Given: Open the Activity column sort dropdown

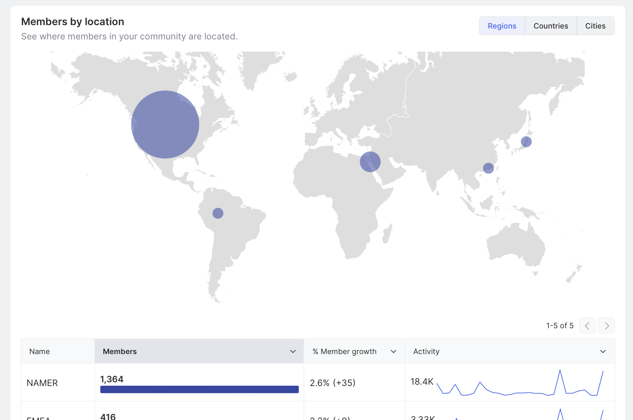Looking at the screenshot, I should click(603, 351).
